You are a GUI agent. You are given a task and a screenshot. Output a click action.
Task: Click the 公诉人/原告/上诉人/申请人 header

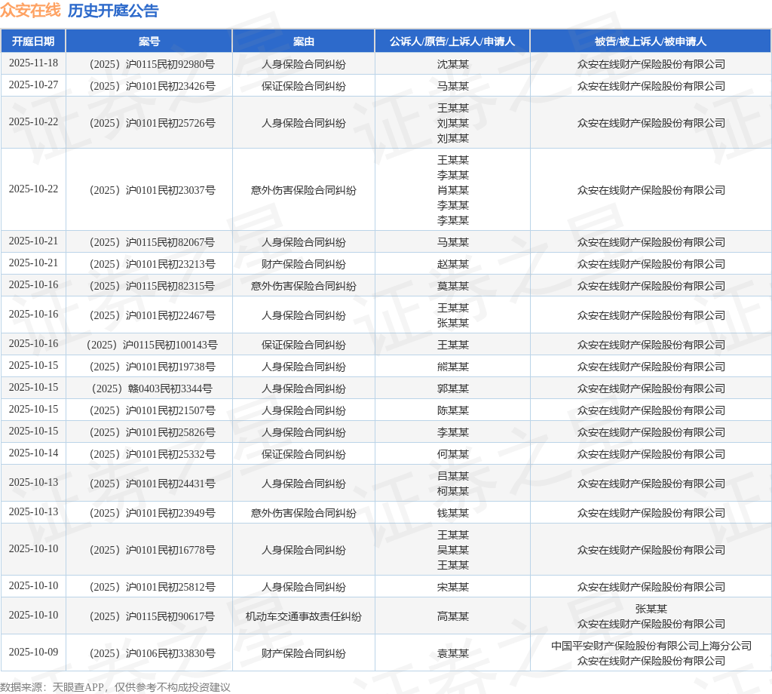pos(452,41)
